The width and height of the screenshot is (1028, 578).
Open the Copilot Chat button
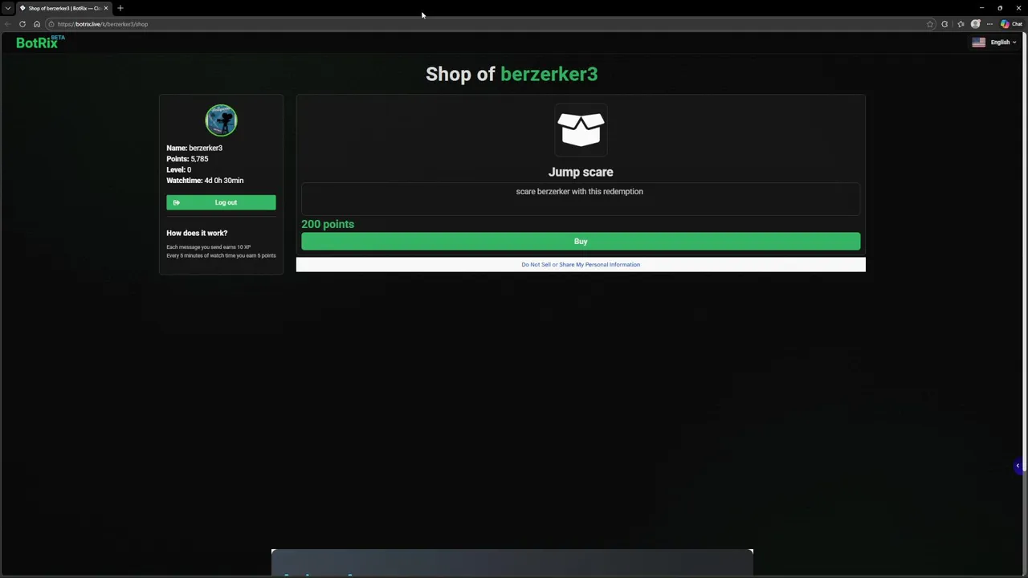tap(1011, 24)
